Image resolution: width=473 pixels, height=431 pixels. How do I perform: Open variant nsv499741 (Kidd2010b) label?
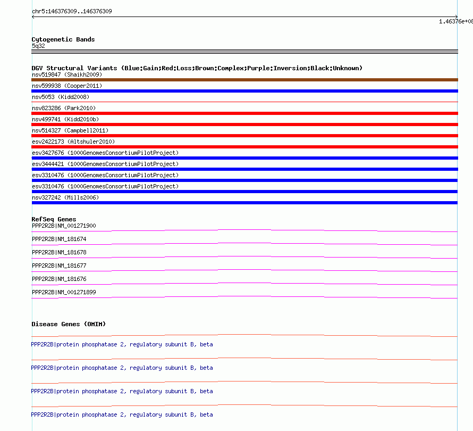[x=65, y=119]
